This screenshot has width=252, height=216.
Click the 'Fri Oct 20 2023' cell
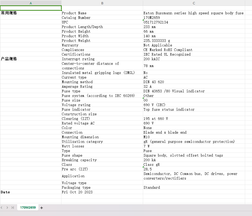click(102, 192)
